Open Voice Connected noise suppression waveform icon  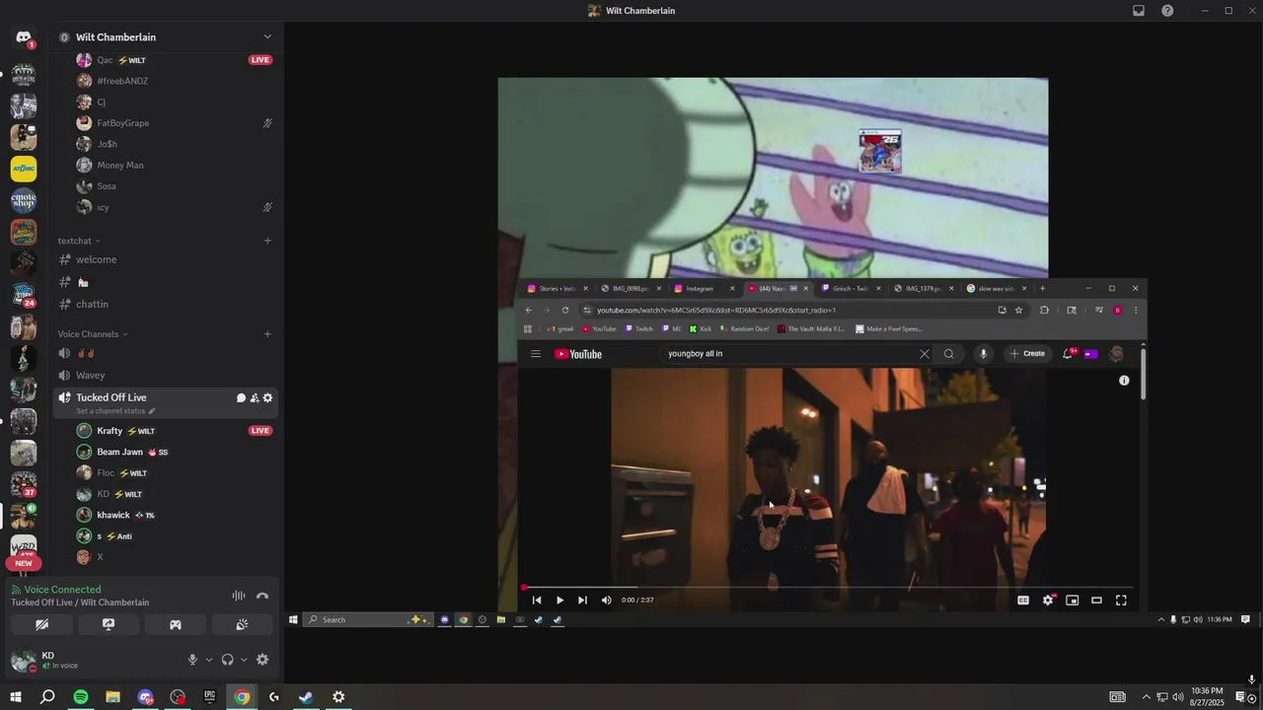(x=238, y=596)
